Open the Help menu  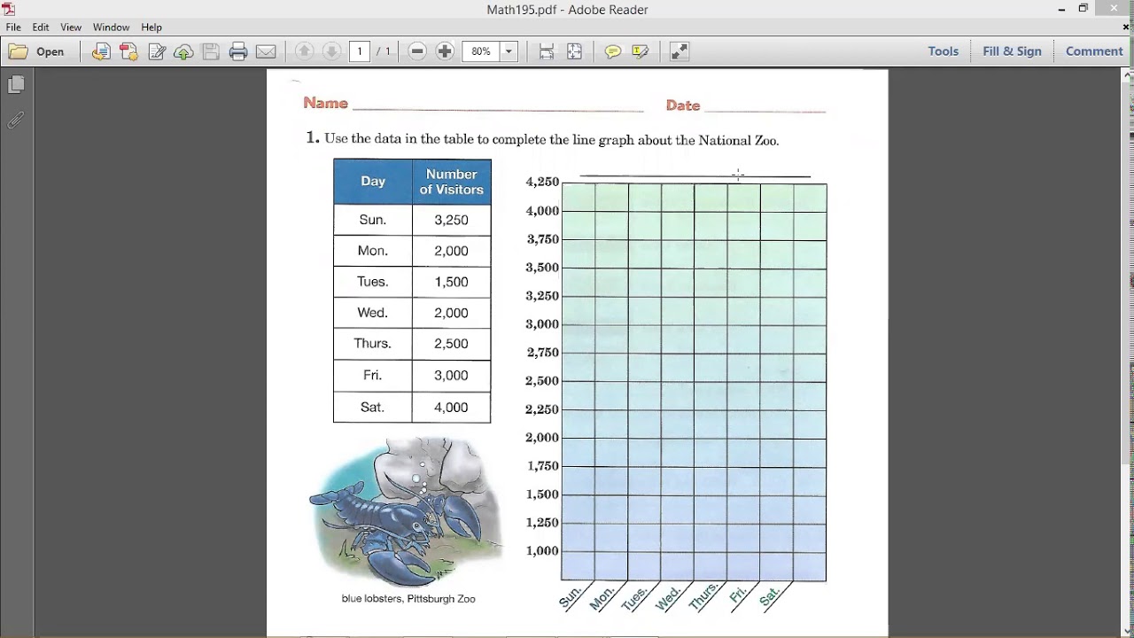151,27
